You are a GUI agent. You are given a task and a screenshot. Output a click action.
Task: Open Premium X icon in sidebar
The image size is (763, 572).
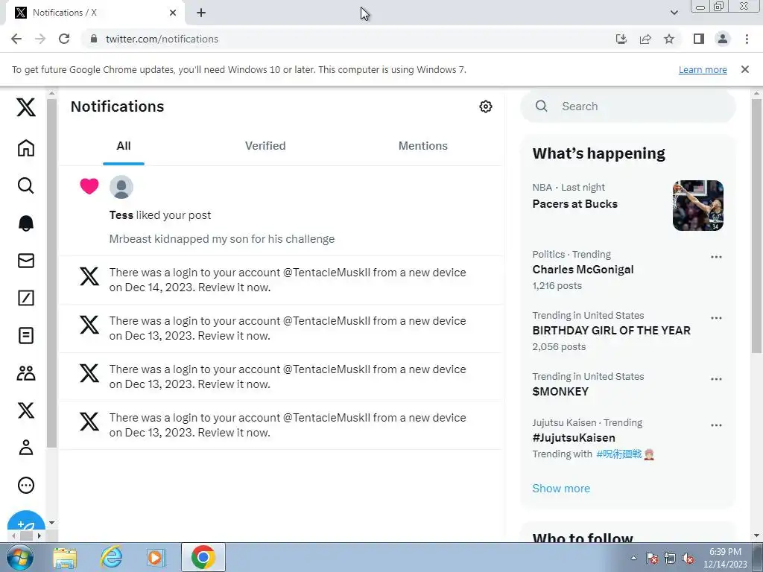26,410
